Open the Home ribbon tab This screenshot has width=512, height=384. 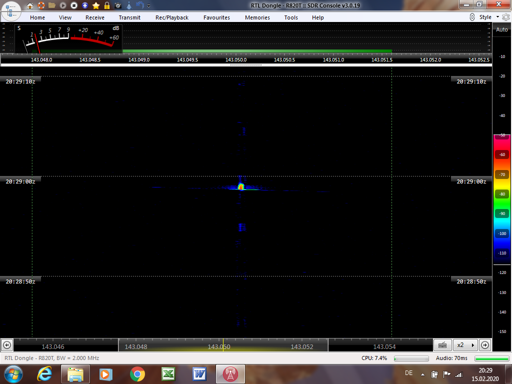(37, 17)
